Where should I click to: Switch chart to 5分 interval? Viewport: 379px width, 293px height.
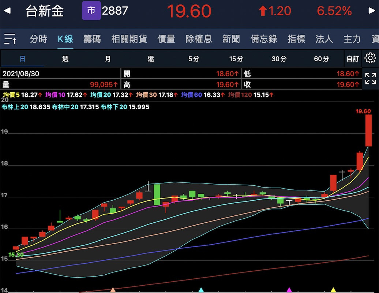coord(194,59)
